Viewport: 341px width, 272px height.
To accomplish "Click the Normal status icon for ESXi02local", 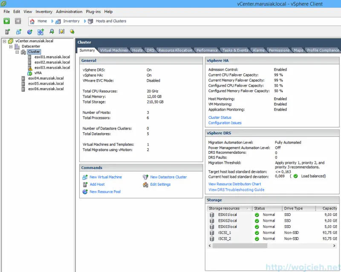I will (x=257, y=220).
